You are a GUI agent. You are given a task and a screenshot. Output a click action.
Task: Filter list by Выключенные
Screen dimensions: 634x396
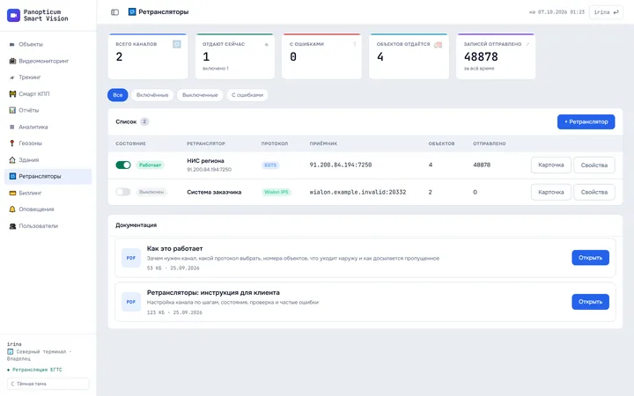200,95
